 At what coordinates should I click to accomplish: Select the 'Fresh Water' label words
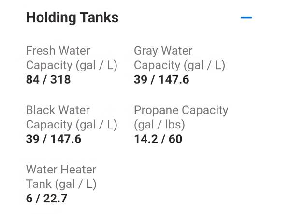point(58,50)
